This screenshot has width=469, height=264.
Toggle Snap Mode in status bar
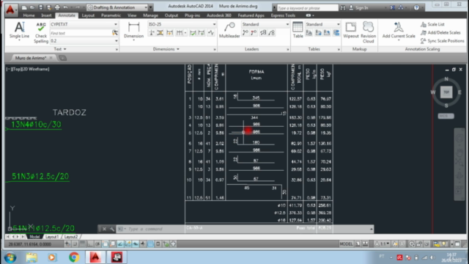[x=75, y=244]
